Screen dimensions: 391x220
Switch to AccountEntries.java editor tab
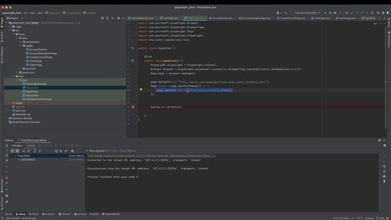pyautogui.click(x=222, y=18)
